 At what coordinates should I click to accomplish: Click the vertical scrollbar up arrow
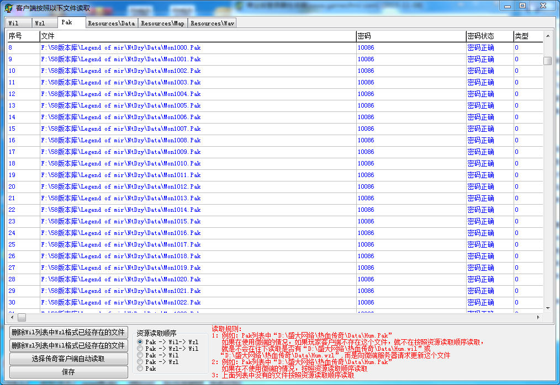point(548,36)
